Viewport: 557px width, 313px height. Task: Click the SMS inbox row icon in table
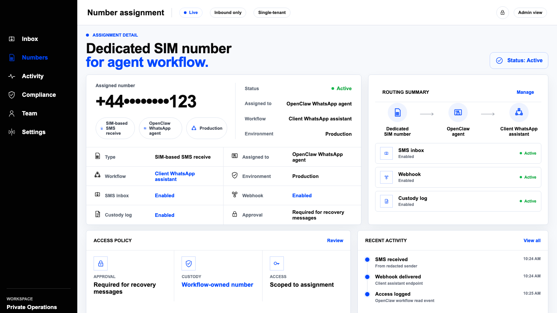coord(98,194)
